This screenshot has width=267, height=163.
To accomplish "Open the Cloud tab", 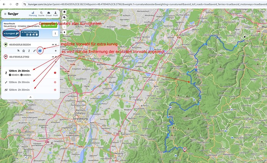I will tap(48, 14).
